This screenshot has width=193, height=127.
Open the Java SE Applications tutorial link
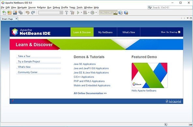pos(84,64)
